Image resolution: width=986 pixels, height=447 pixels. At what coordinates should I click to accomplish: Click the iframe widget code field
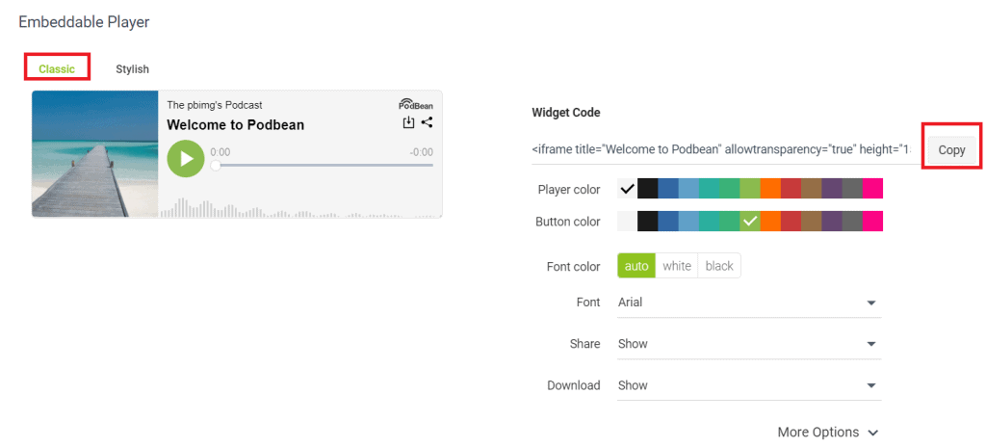[721, 150]
